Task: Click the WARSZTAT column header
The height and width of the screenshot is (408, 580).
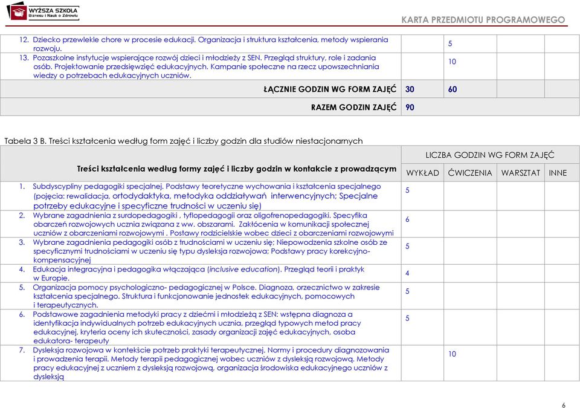Action: coord(520,173)
